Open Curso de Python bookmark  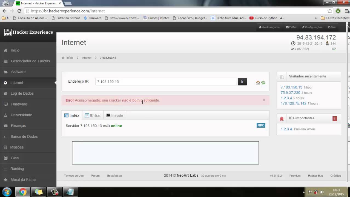tap(267, 18)
